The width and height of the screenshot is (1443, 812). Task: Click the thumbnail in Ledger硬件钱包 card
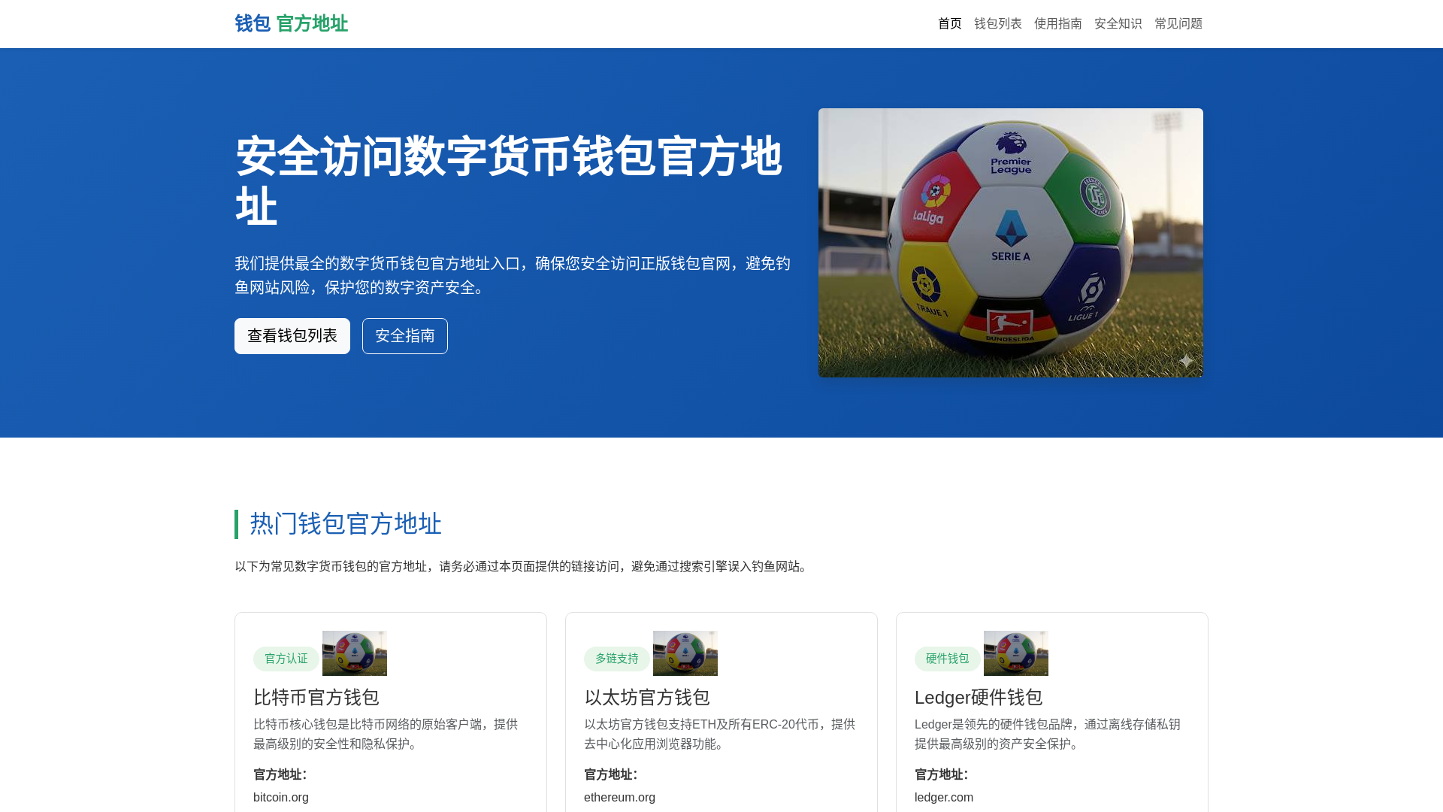[1016, 653]
